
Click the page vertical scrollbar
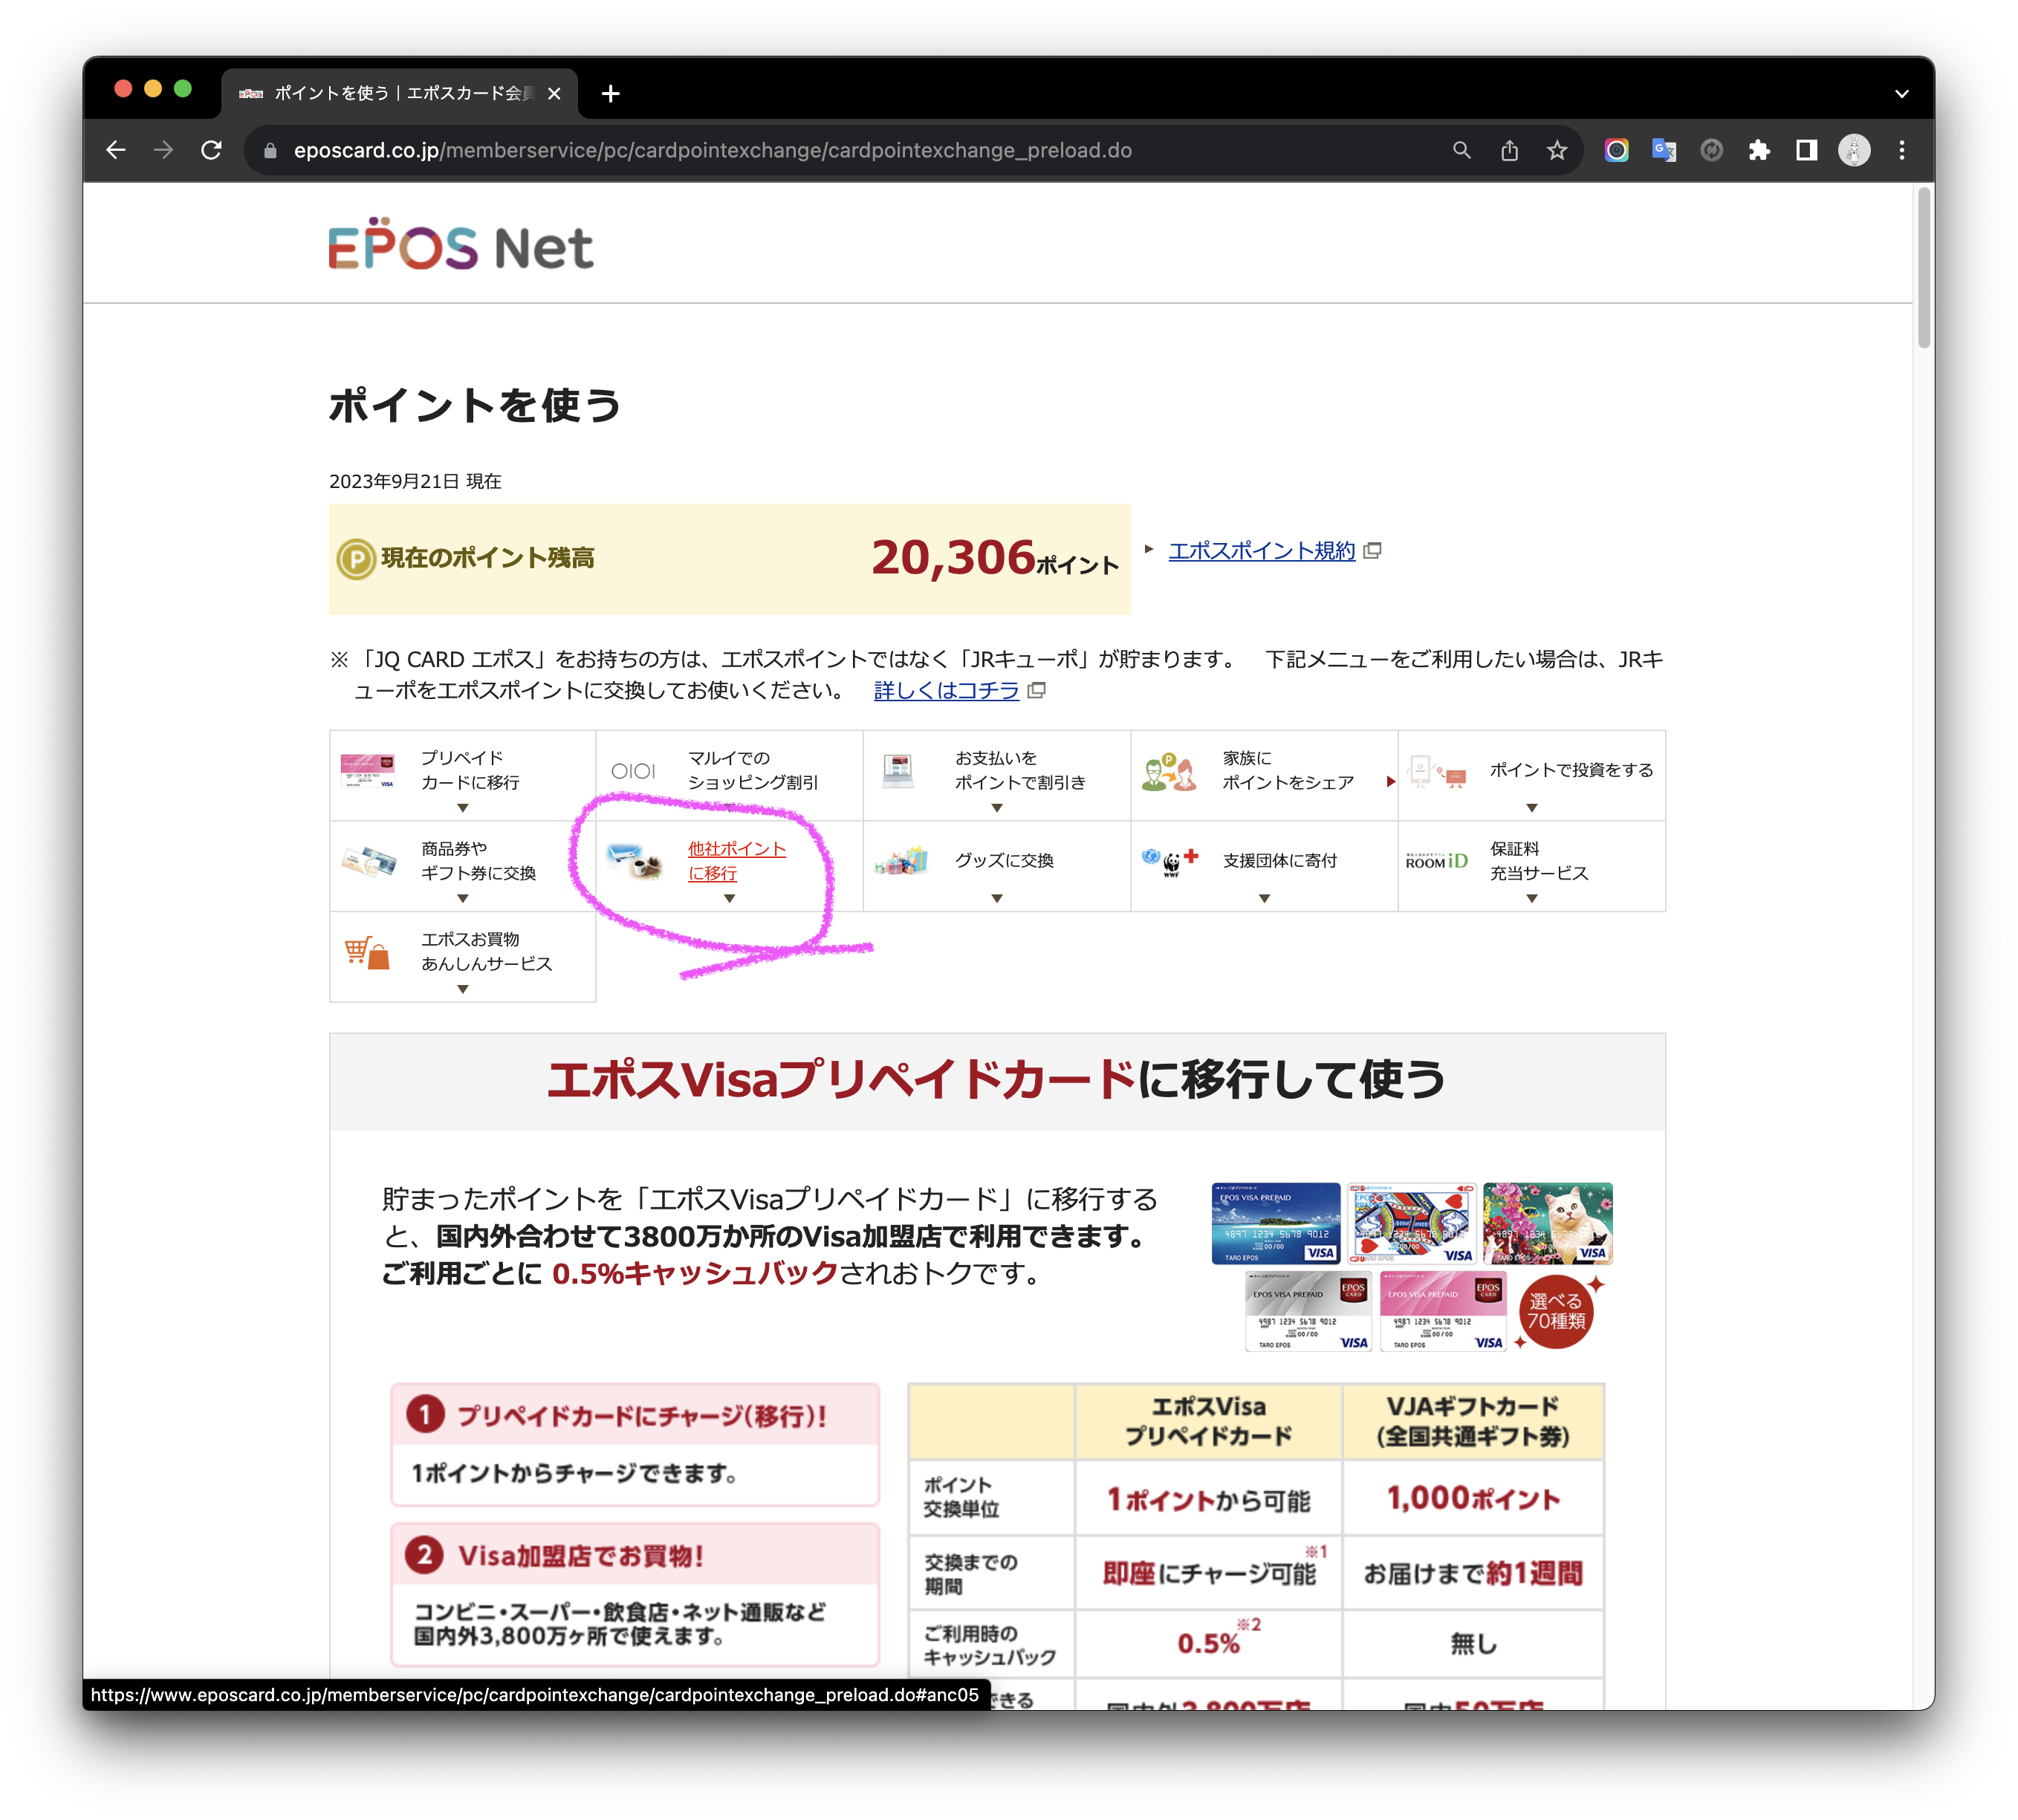[1922, 268]
